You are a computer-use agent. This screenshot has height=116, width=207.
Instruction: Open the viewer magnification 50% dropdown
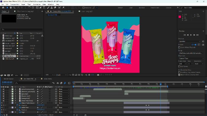coord(49,75)
